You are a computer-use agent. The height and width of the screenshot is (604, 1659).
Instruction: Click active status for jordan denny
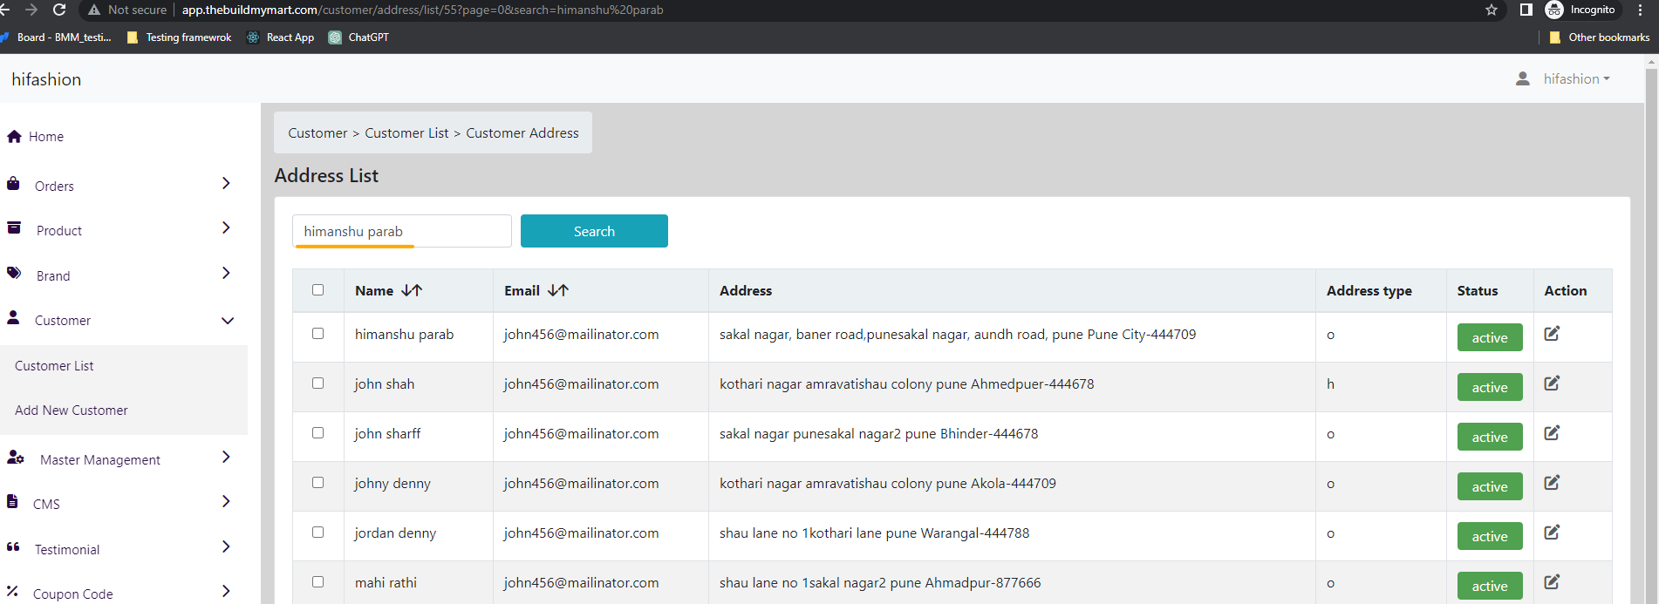click(x=1490, y=536)
